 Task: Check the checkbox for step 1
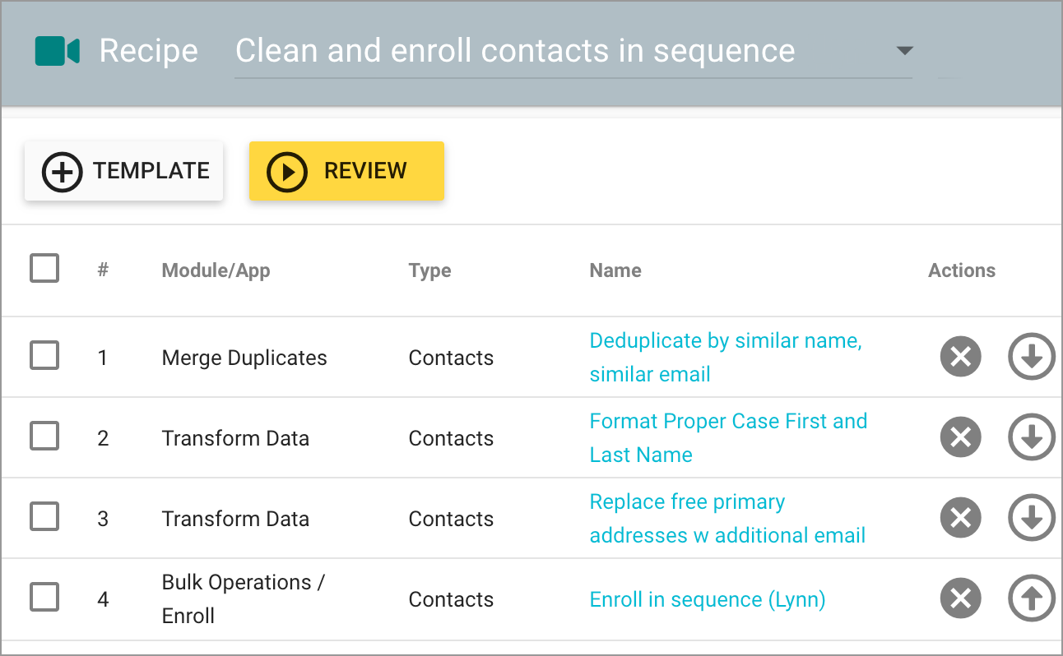click(x=44, y=356)
